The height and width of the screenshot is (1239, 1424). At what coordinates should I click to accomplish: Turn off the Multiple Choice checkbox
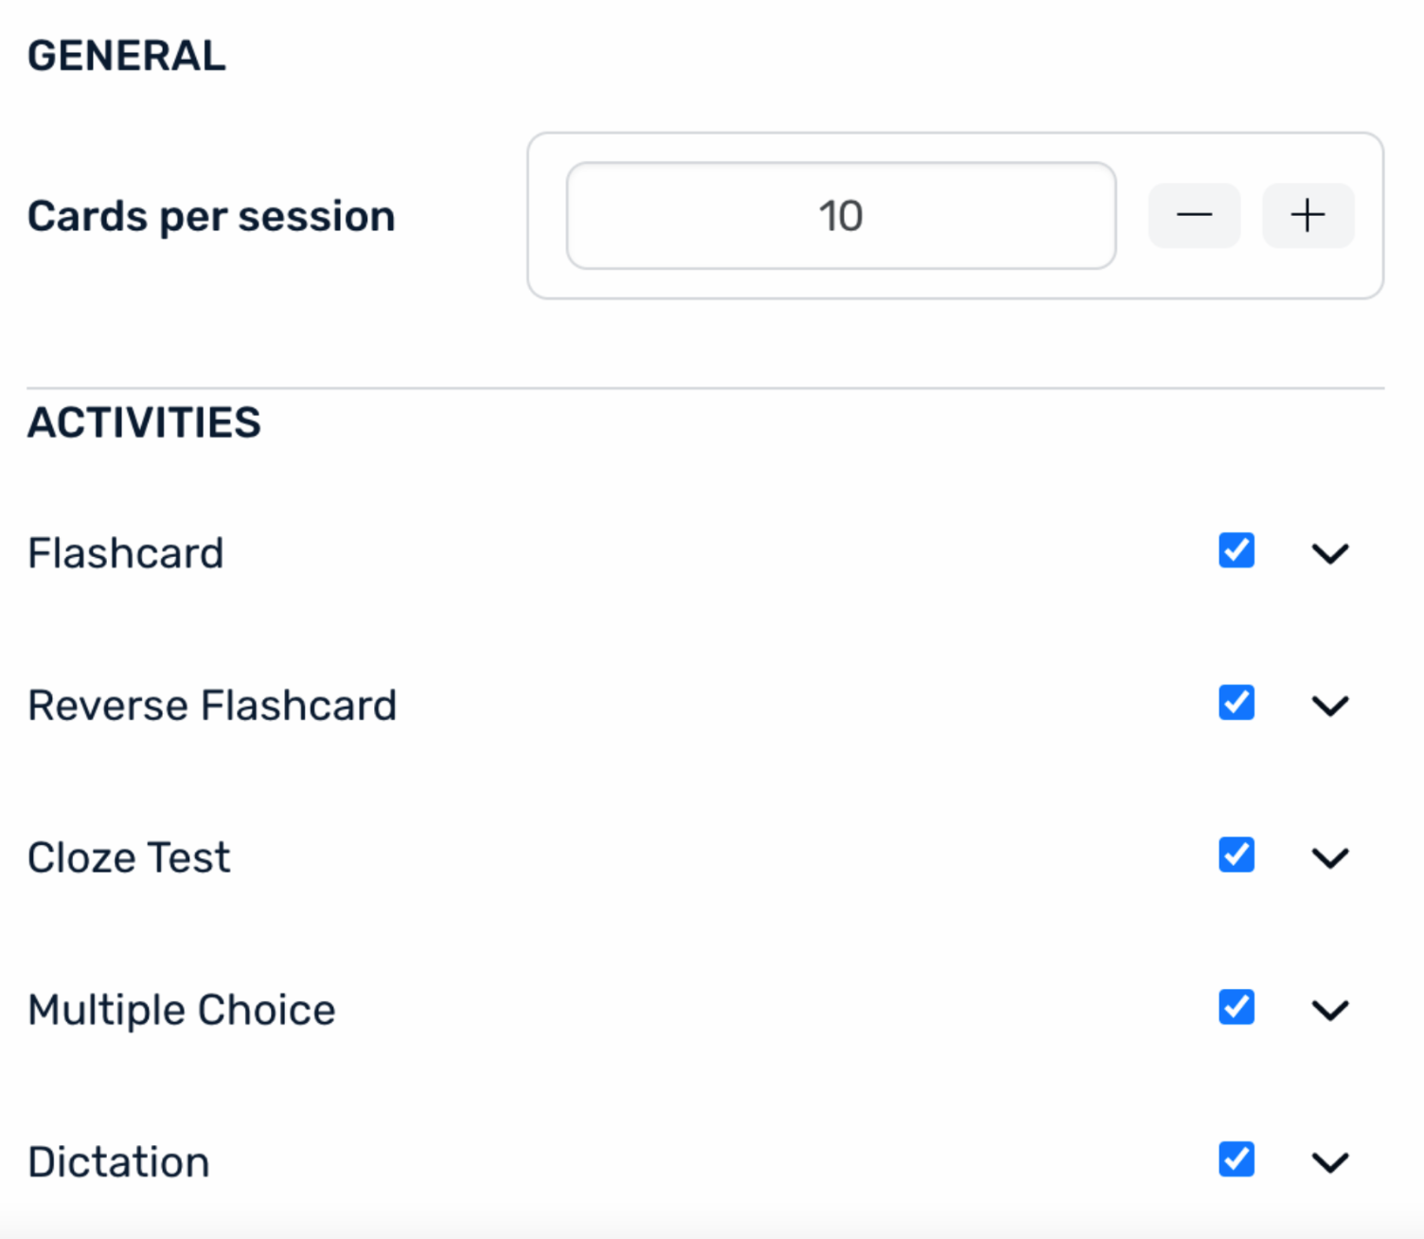(x=1237, y=1007)
